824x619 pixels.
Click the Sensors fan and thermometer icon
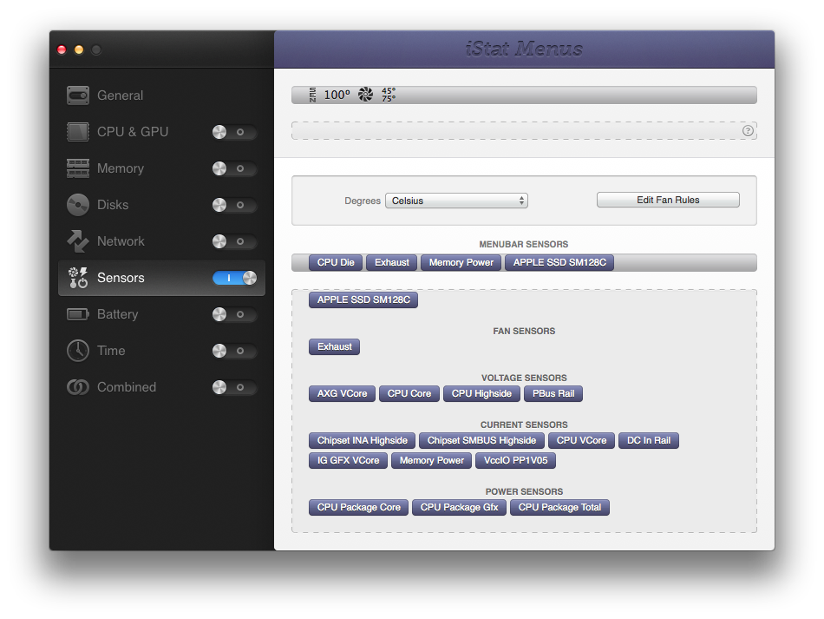(78, 278)
